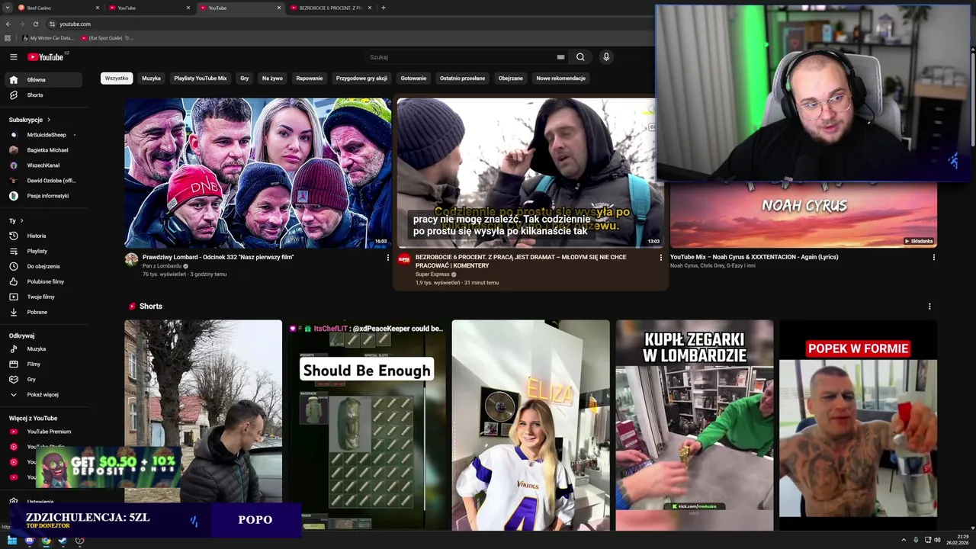Select Wszystko filter chip
This screenshot has height=549, width=976.
pyautogui.click(x=117, y=78)
